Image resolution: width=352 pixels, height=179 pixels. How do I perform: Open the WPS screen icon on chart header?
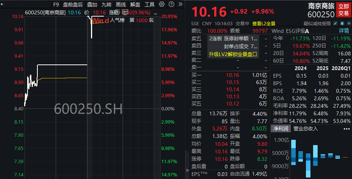click(125, 12)
